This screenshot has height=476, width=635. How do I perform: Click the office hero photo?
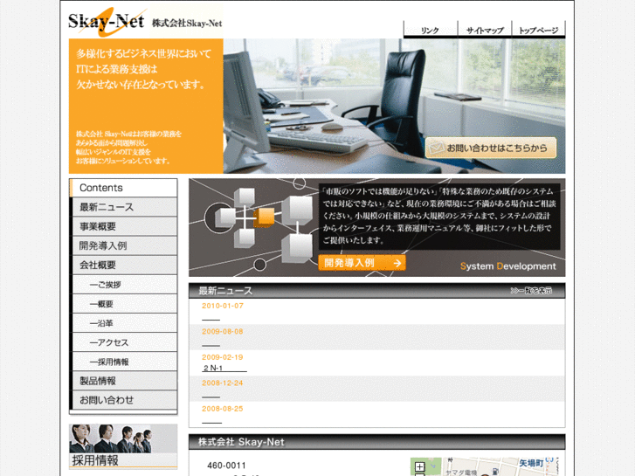pos(394,107)
